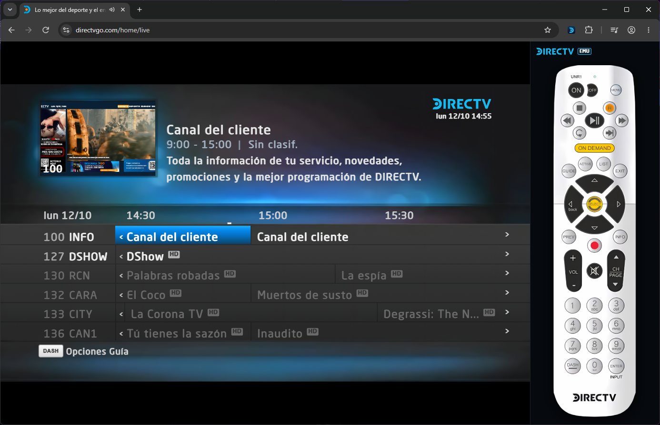Click the GUIDE button on the remote

pyautogui.click(x=569, y=171)
